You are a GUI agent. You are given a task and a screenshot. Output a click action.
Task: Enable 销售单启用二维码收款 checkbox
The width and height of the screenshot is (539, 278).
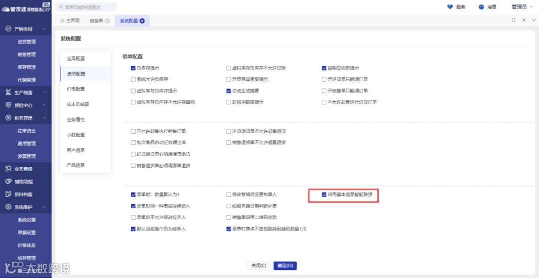(229, 217)
